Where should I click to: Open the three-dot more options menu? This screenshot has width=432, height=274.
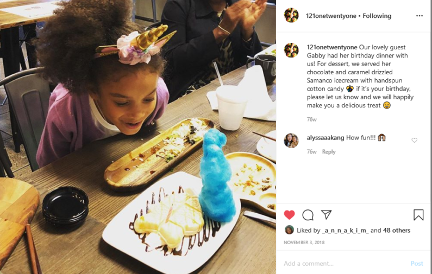coord(420,16)
